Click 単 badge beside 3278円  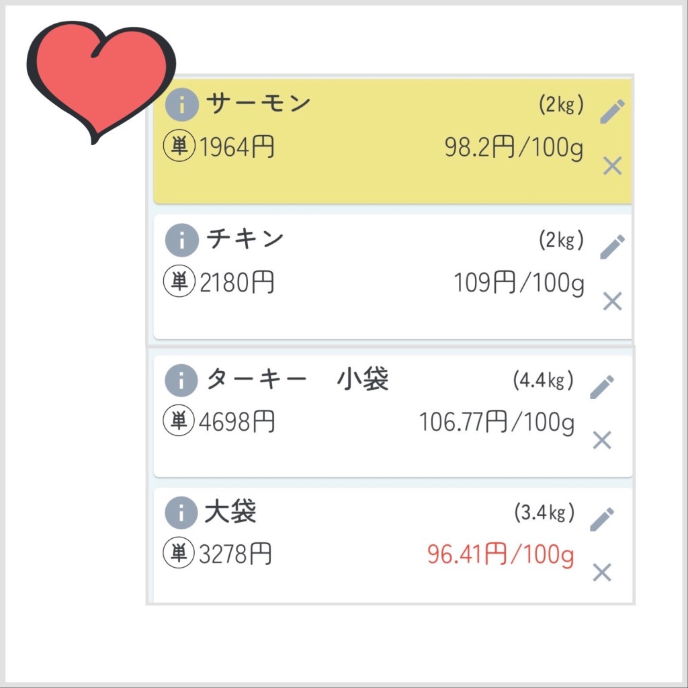pos(179,554)
